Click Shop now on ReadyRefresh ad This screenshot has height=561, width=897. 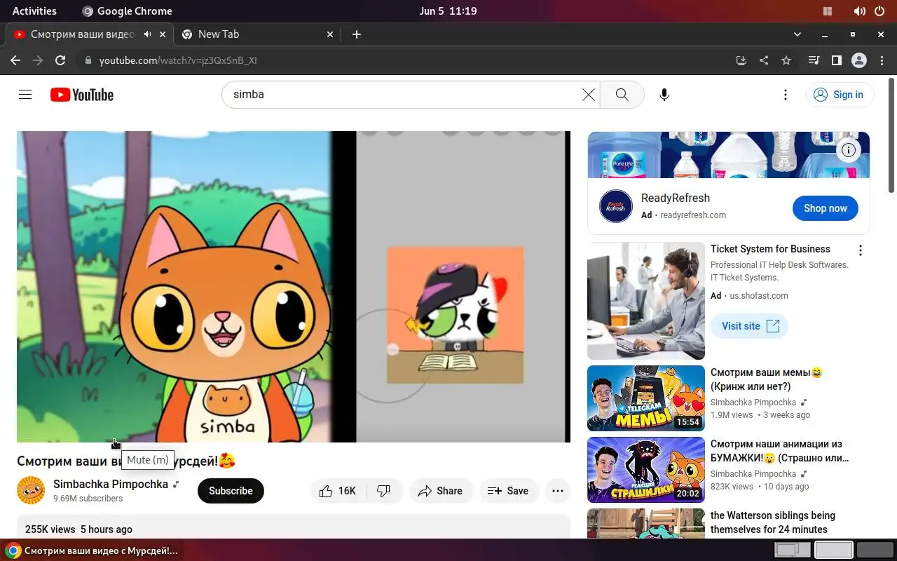[826, 208]
